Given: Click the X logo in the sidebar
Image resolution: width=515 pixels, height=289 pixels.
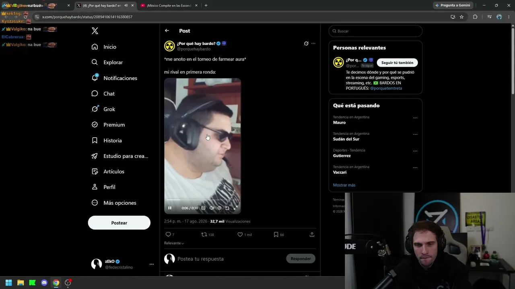Looking at the screenshot, I should [95, 31].
